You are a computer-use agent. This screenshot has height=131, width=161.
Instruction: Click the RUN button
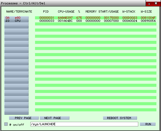click(x=148, y=124)
